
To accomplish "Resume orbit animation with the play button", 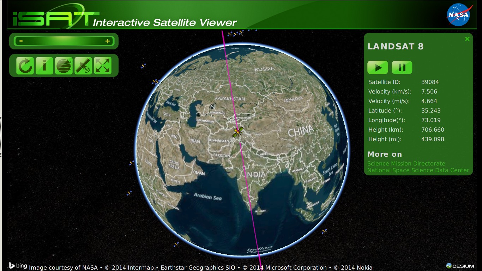I will click(378, 67).
